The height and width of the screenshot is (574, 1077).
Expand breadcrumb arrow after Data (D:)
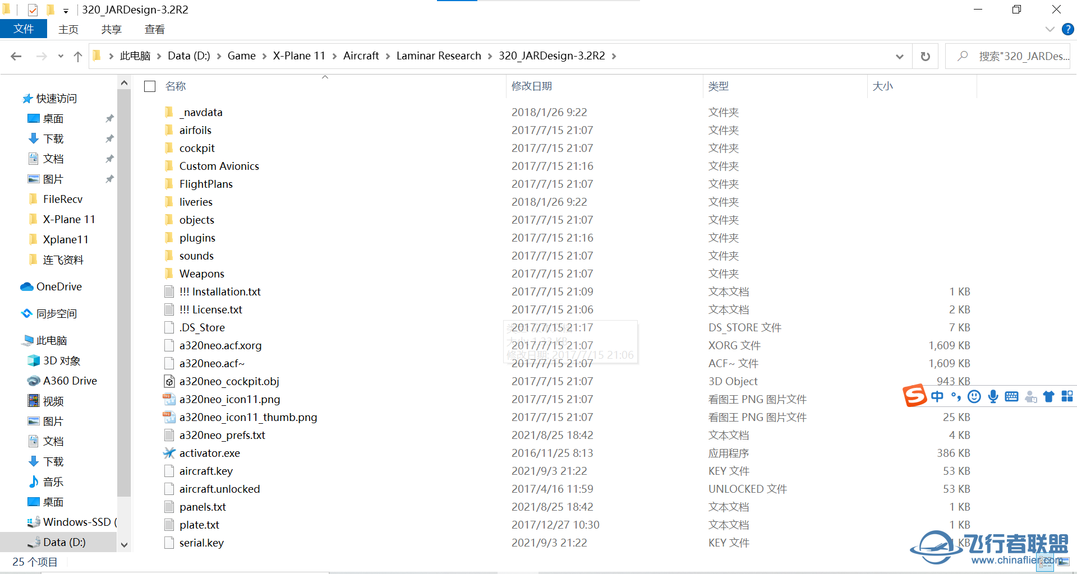tap(219, 56)
